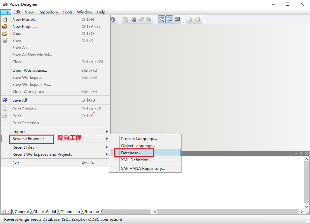Toggle the Output window toolbar button
The image size is (310, 224).
(x=169, y=19)
